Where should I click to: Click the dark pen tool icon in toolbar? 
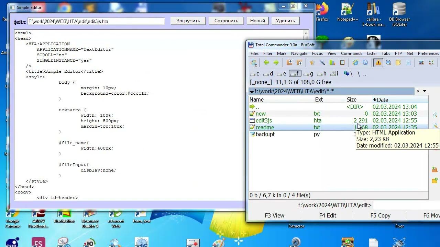tap(322, 62)
